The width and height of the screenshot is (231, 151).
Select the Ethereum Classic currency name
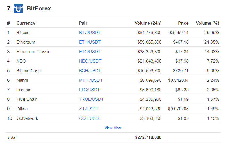(x=33, y=52)
